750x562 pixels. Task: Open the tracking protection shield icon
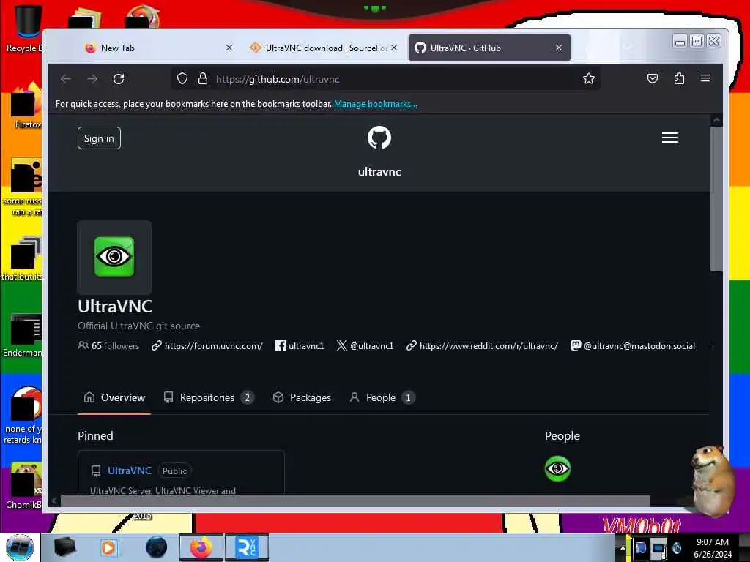[x=182, y=79]
